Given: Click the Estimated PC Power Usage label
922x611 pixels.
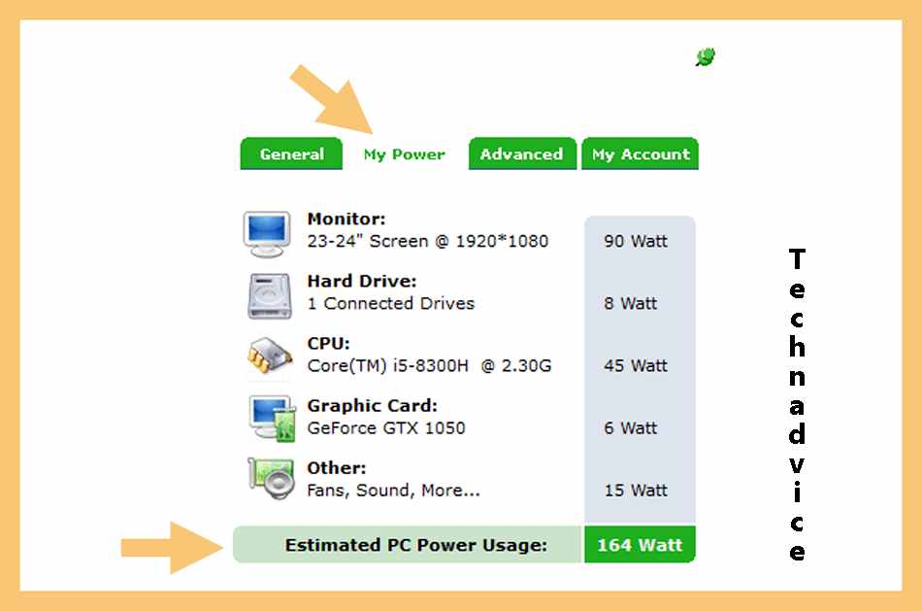Looking at the screenshot, I should (x=416, y=545).
